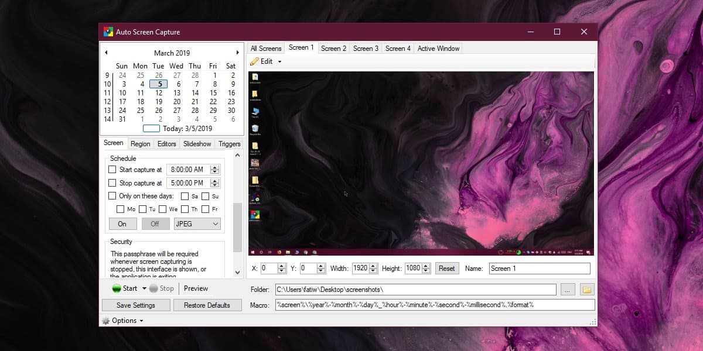Open the JPEG image format dropdown
703x351 pixels.
[197, 223]
